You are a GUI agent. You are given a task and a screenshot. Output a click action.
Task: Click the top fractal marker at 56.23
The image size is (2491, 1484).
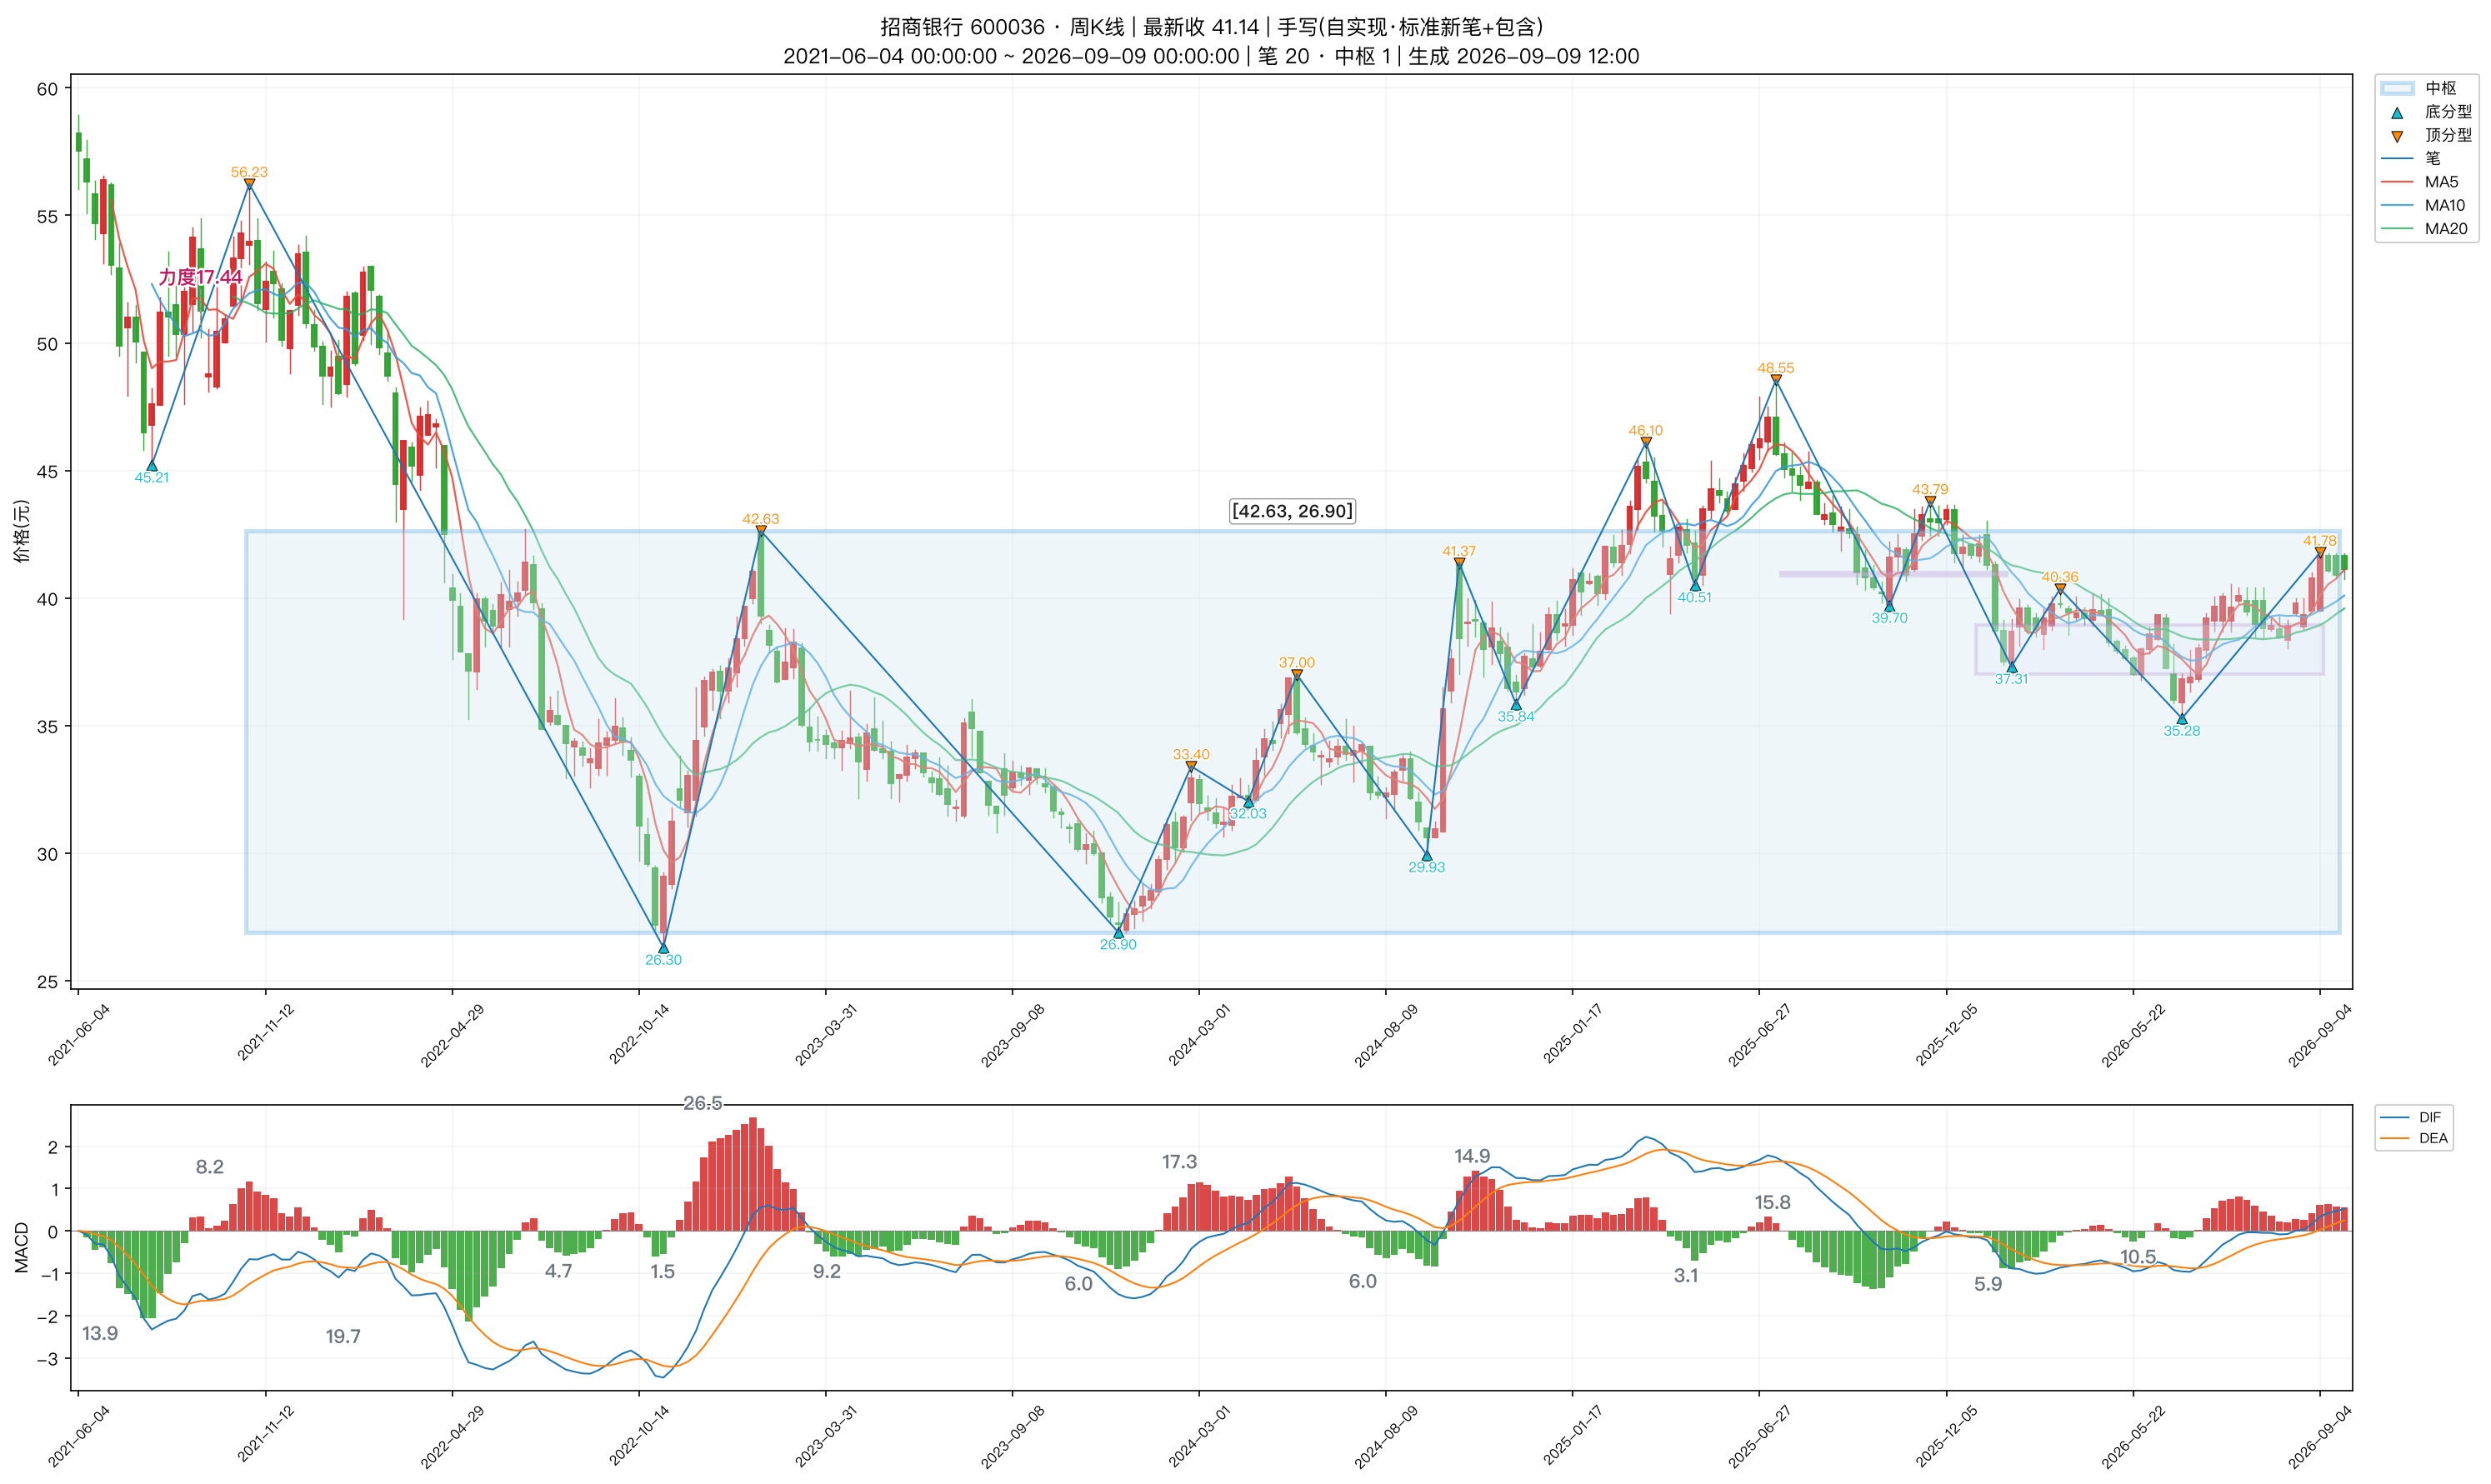click(x=249, y=184)
